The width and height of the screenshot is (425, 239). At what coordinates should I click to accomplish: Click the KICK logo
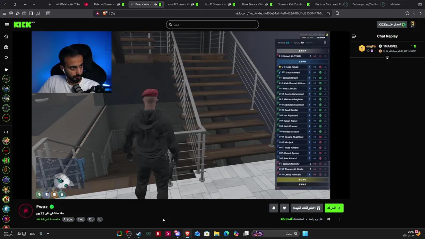[24, 25]
